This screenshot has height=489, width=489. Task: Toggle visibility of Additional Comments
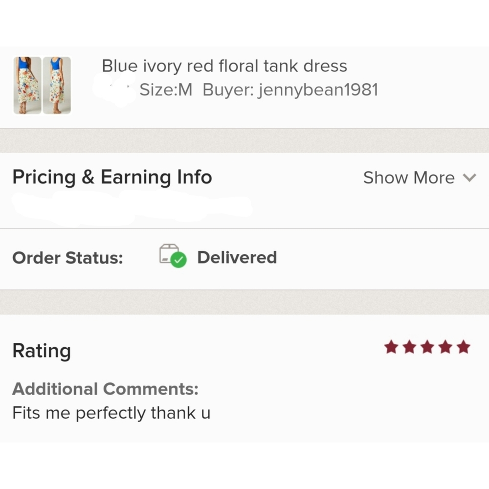click(x=106, y=389)
